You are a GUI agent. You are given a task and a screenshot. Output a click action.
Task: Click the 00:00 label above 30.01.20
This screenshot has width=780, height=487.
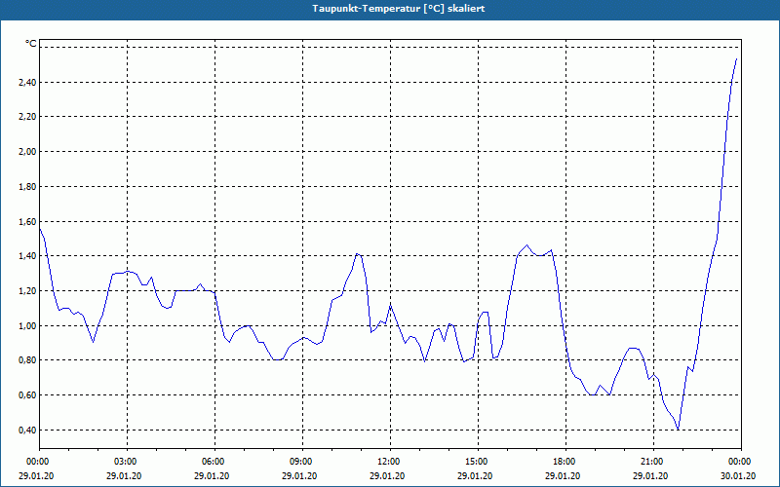point(741,462)
